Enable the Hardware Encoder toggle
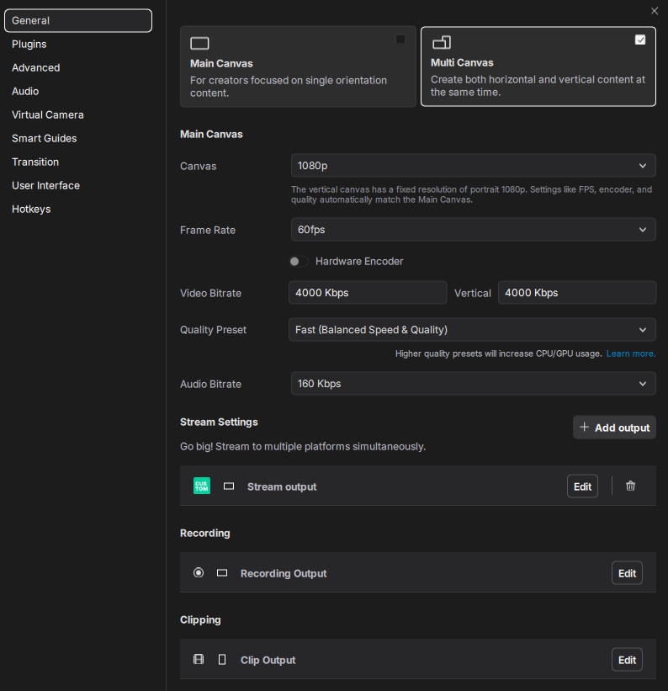 pyautogui.click(x=299, y=261)
